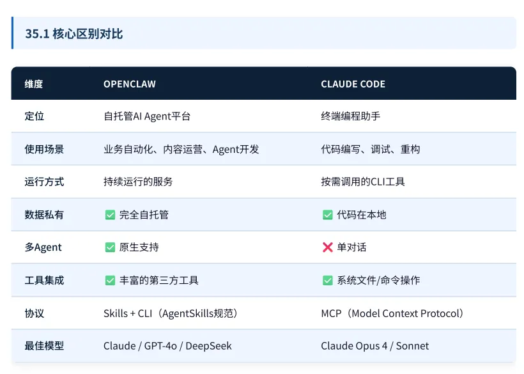Image resolution: width=524 pixels, height=374 pixels.
Task: Click the cell 业务自动化、内容运营、Agent开发
Action: [x=181, y=149]
